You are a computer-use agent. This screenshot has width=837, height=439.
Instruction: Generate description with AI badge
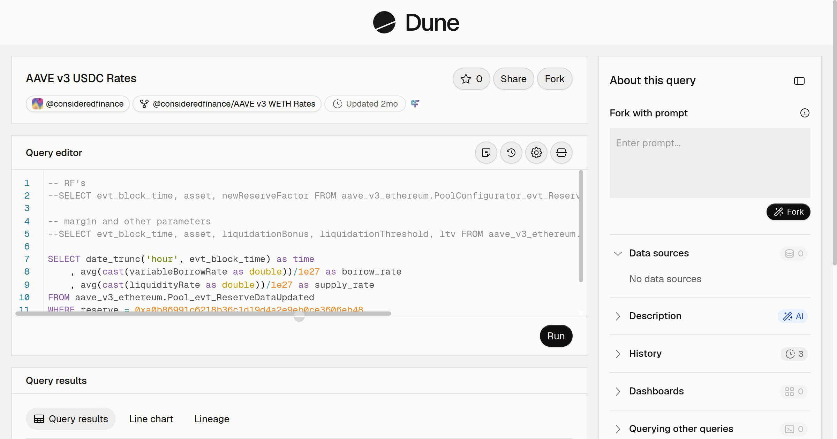point(793,316)
